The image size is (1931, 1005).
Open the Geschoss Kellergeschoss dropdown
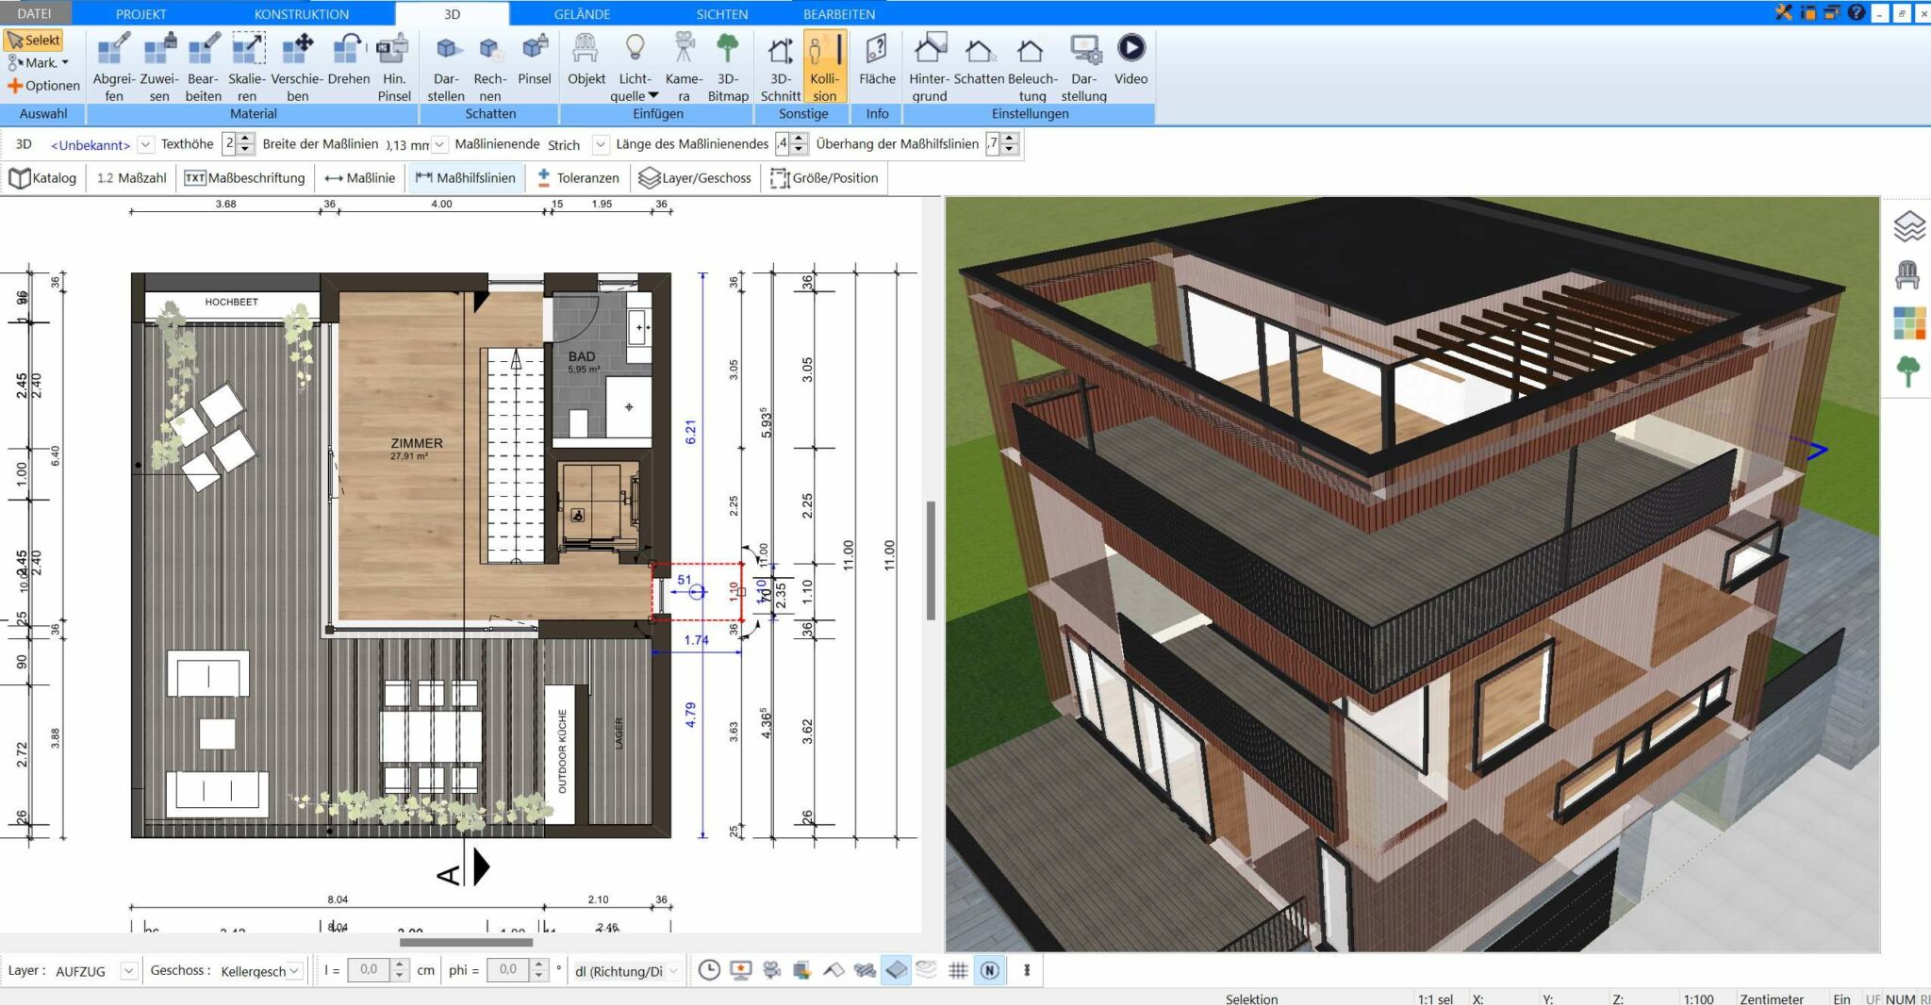pyautogui.click(x=294, y=971)
